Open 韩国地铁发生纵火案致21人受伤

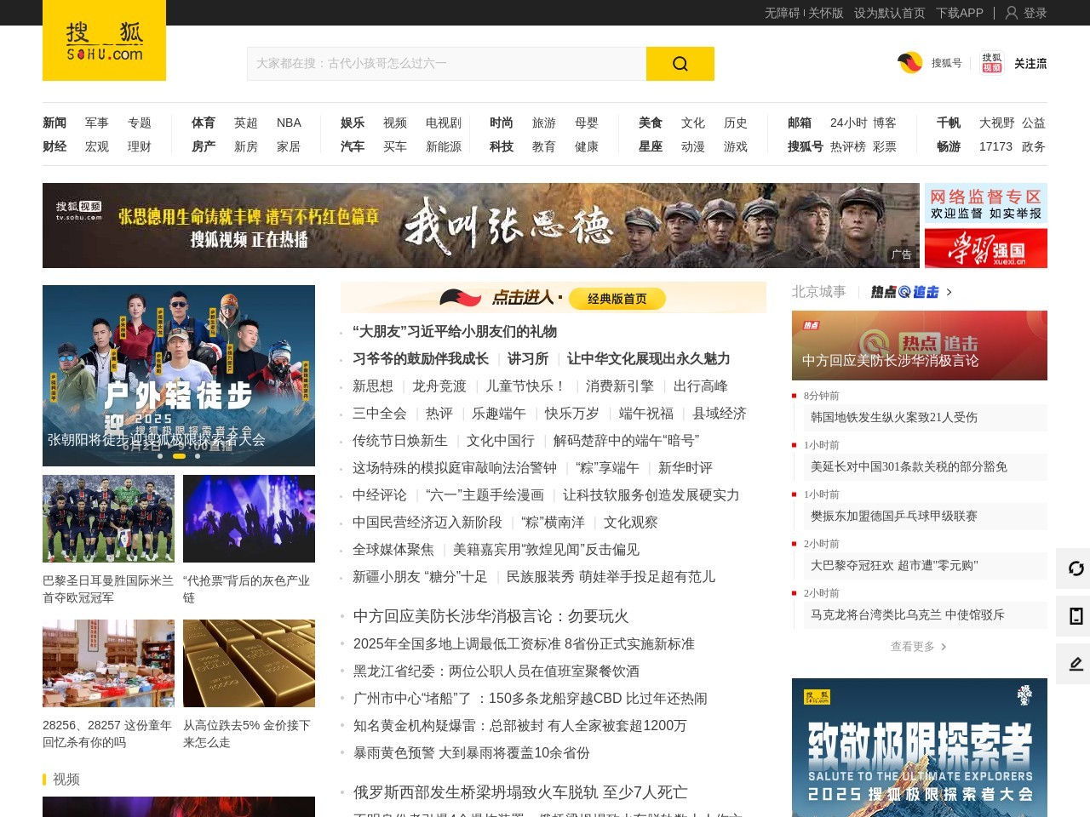tap(894, 418)
